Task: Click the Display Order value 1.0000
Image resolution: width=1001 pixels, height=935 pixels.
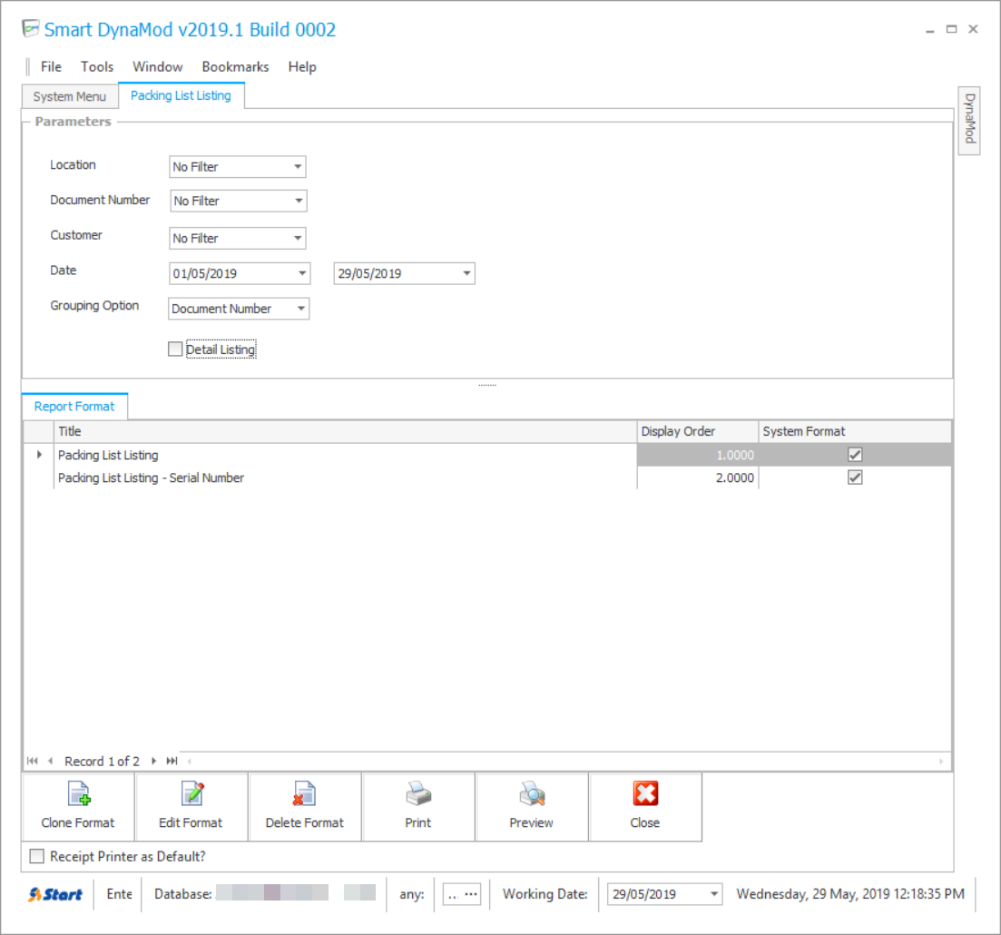Action: (735, 455)
